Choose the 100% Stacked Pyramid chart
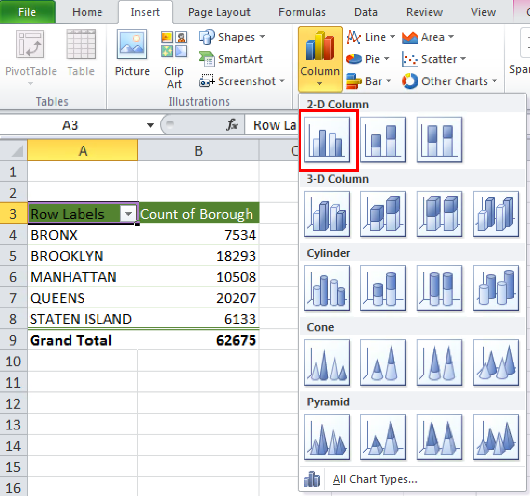The image size is (530, 496). click(439, 437)
